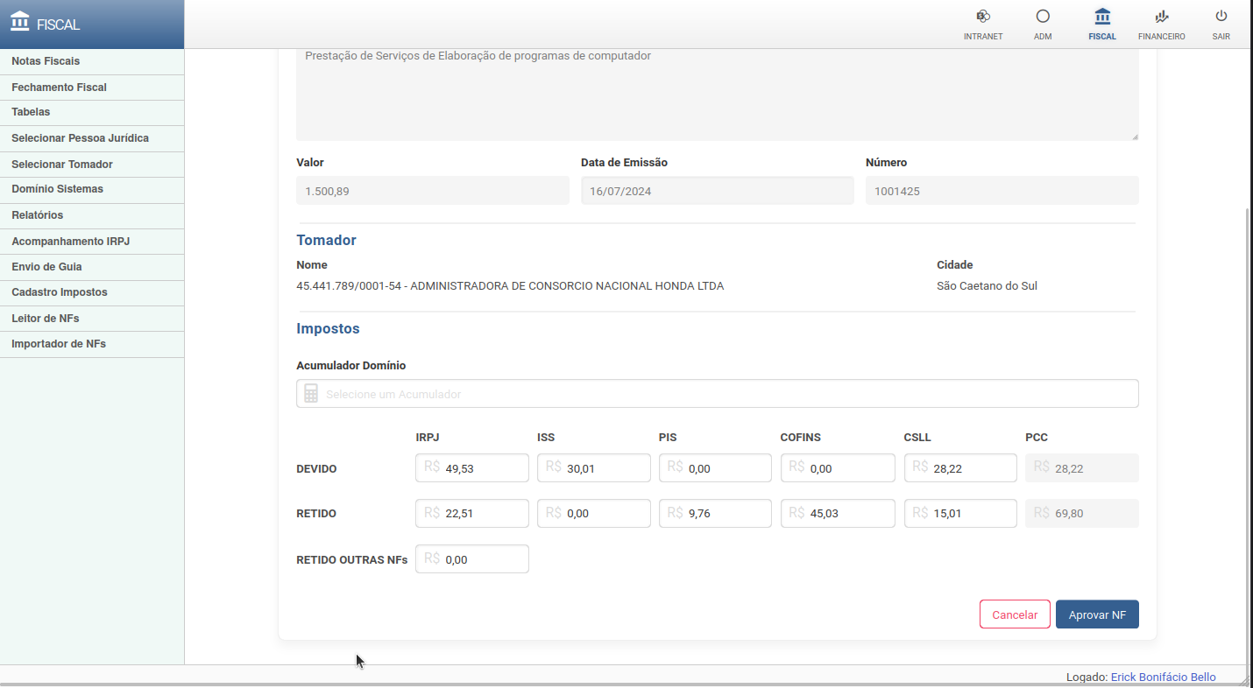This screenshot has width=1253, height=688.
Task: Open Relatórios in the sidebar
Action: (x=92, y=215)
